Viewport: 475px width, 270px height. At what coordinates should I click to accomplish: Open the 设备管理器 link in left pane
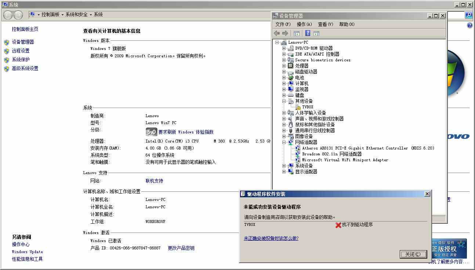click(x=23, y=42)
